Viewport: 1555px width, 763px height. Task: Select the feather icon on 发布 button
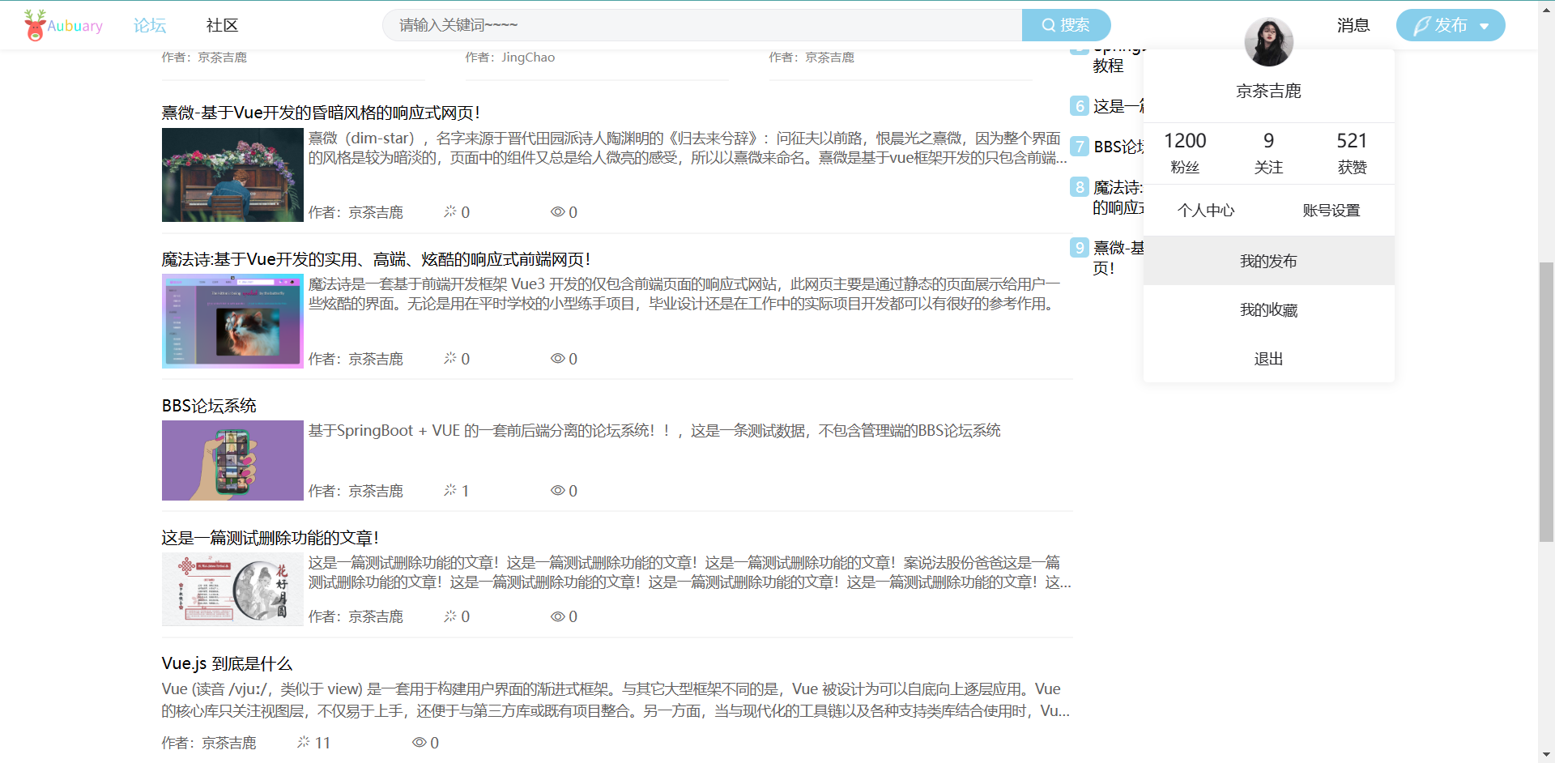(x=1424, y=24)
